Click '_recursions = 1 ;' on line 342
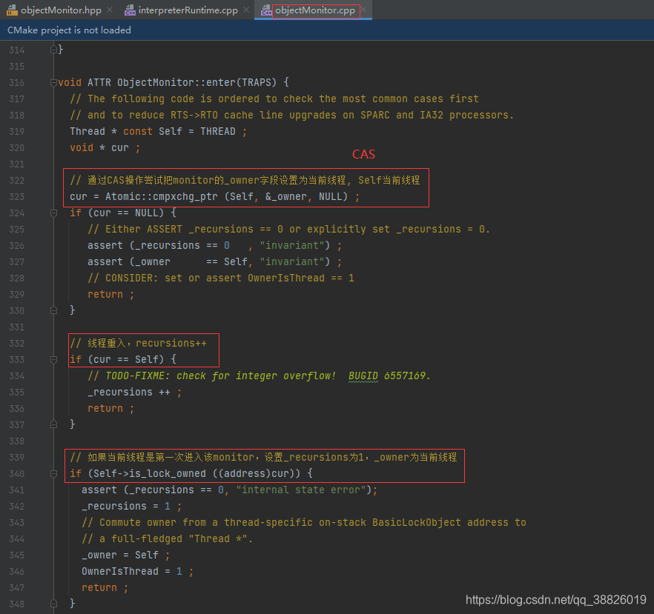The height and width of the screenshot is (614, 654). [x=132, y=506]
